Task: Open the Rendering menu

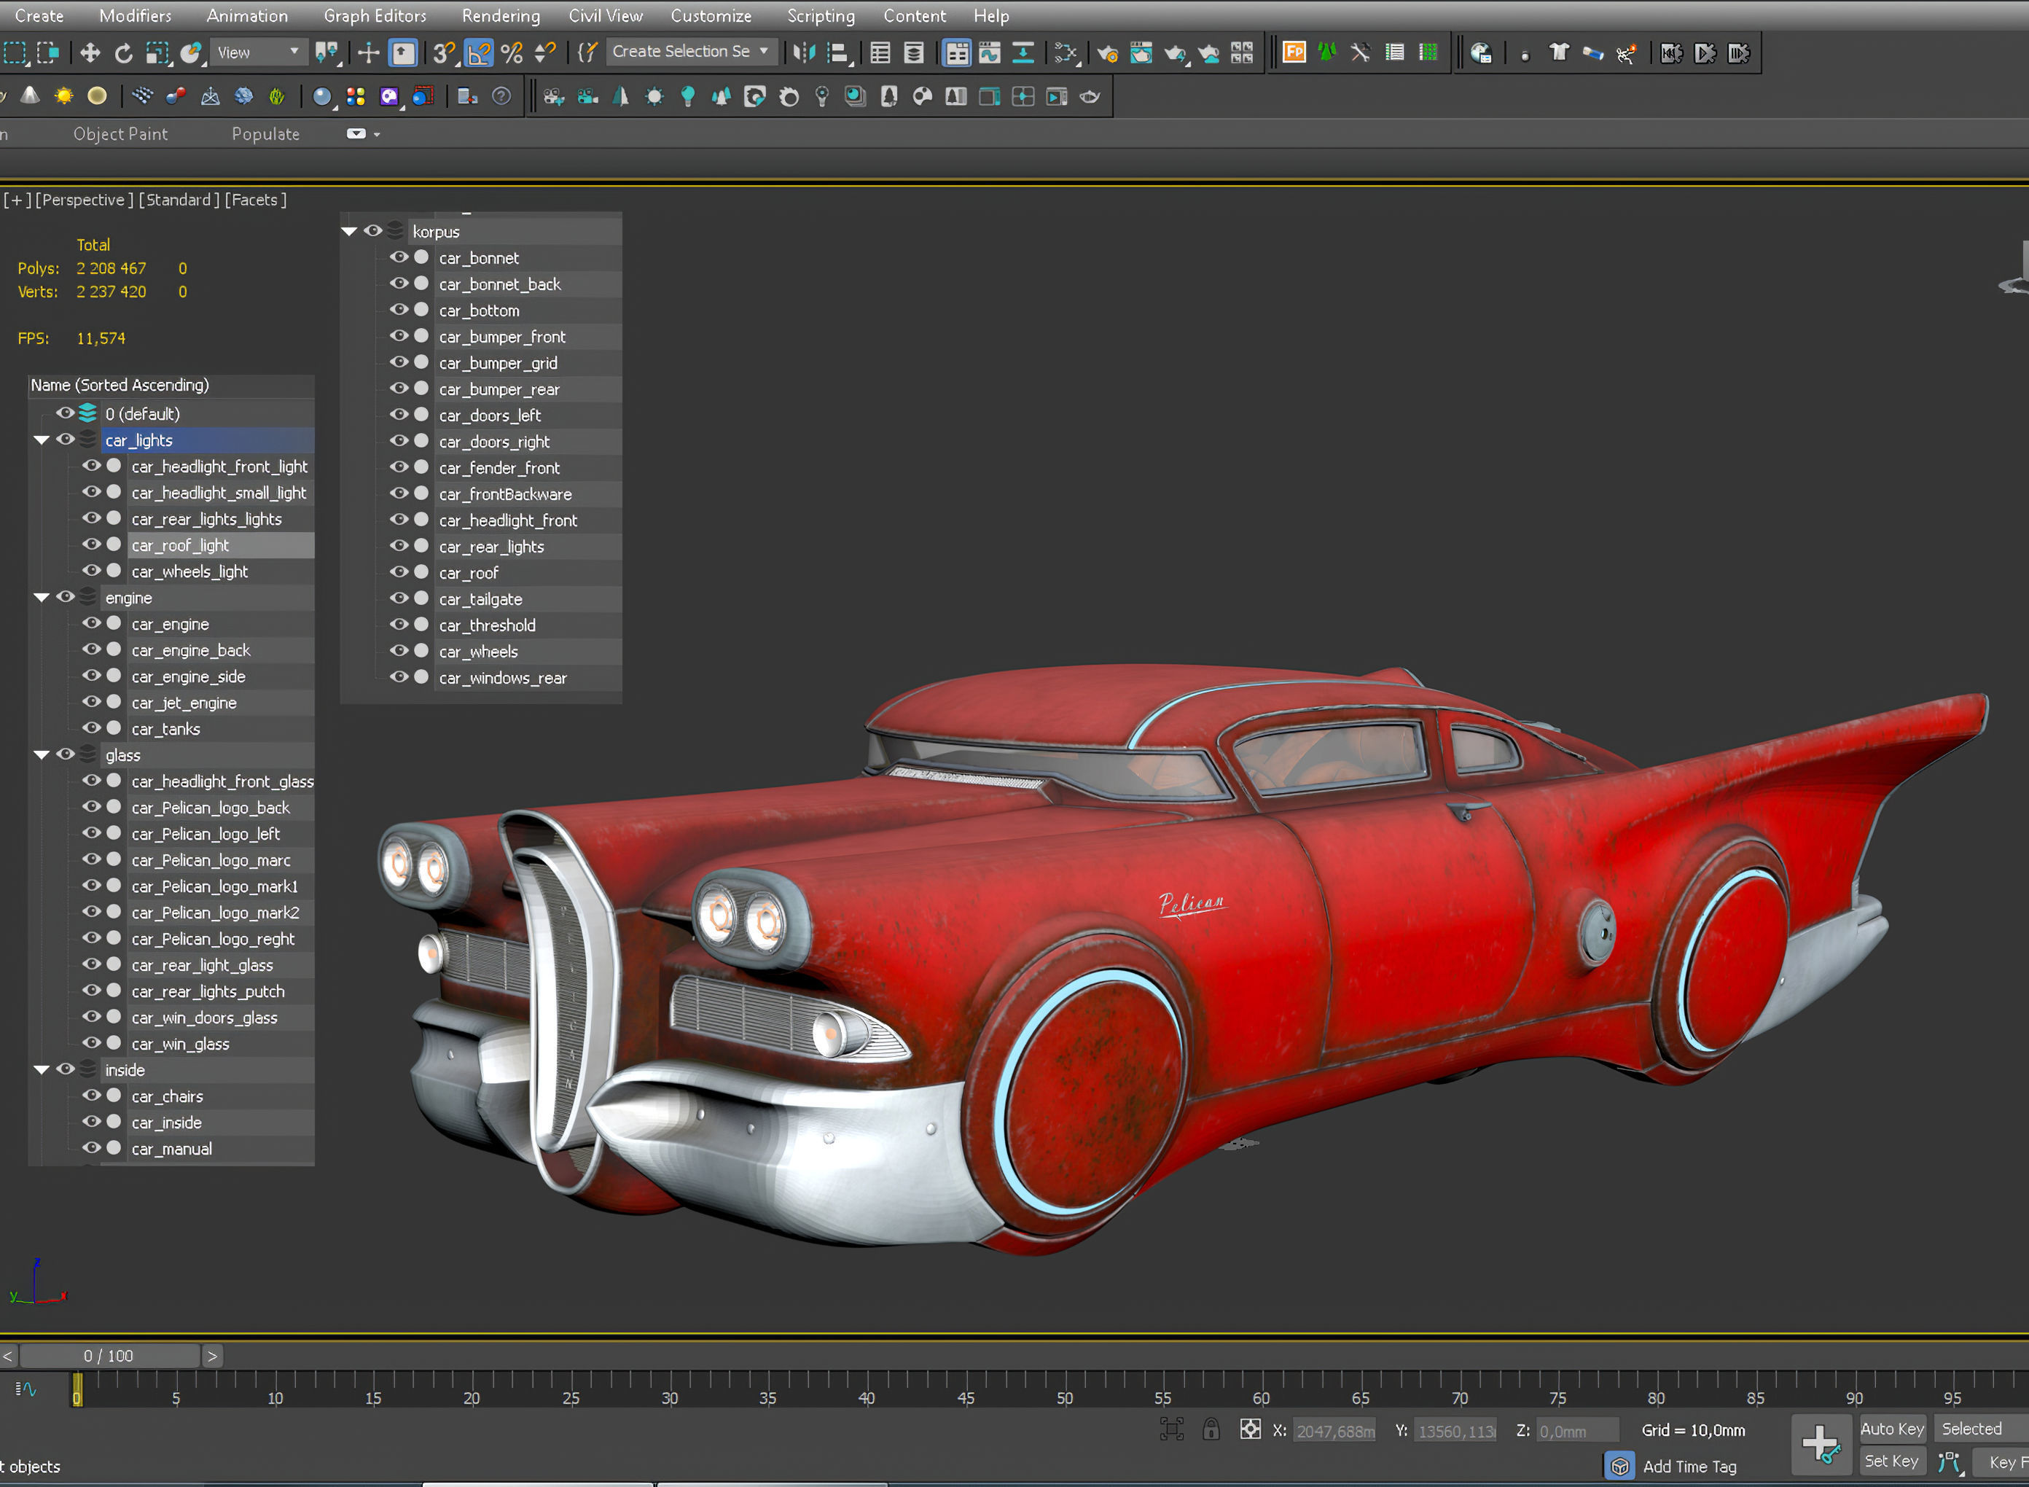Action: [500, 15]
